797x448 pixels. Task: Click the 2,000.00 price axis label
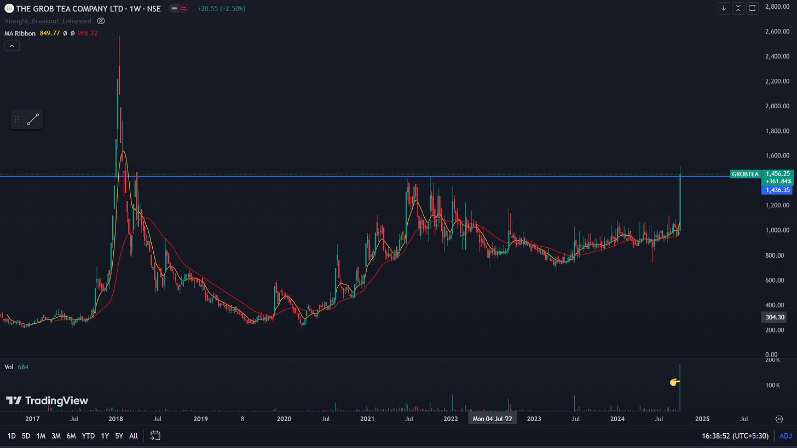coord(777,106)
